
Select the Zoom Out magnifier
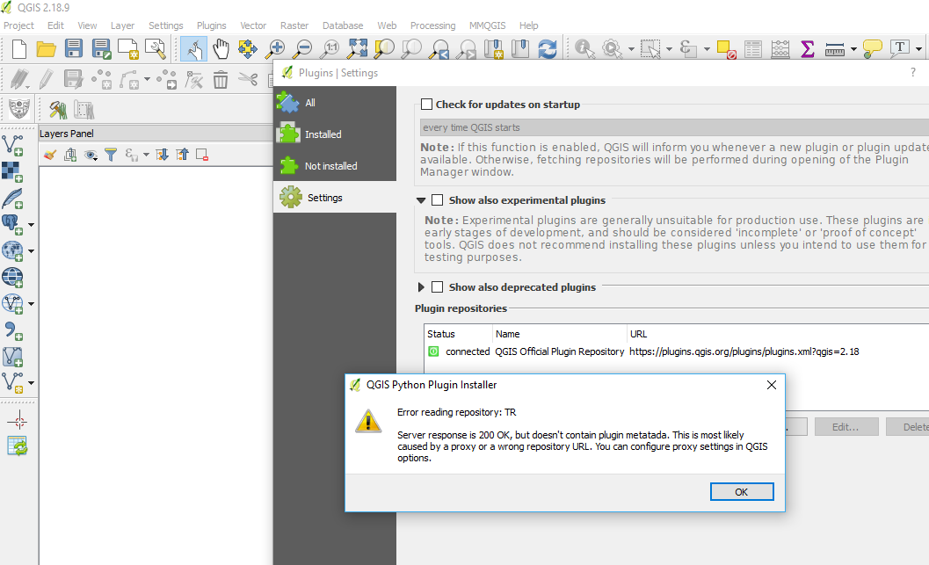(x=302, y=48)
